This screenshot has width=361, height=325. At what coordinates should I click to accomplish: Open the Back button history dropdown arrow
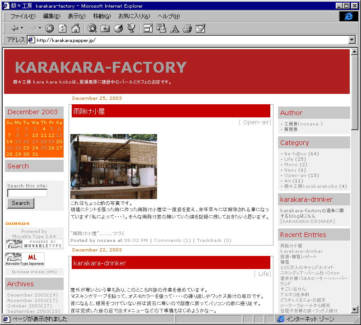[22, 28]
